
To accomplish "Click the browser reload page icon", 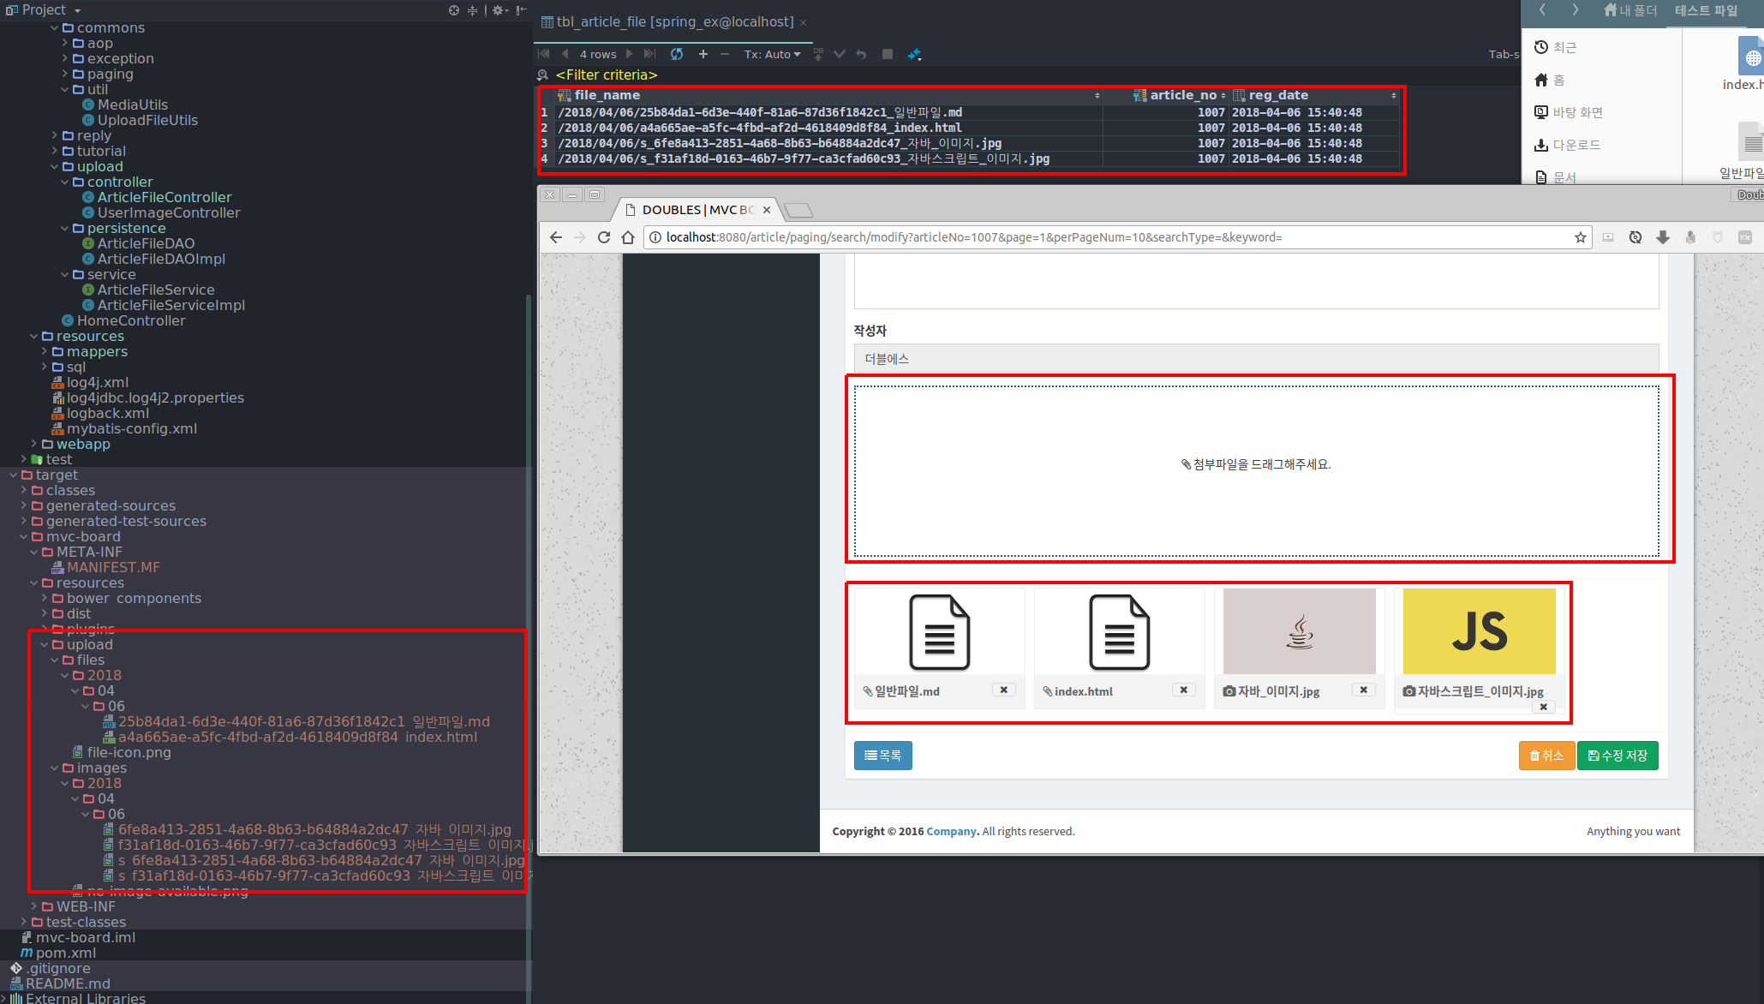I will tap(604, 237).
